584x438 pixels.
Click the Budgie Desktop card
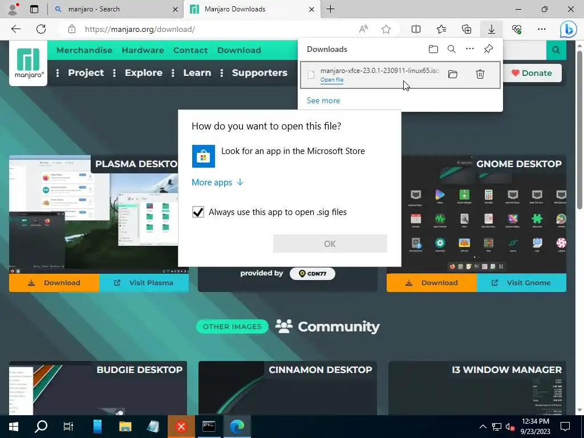coord(98,388)
